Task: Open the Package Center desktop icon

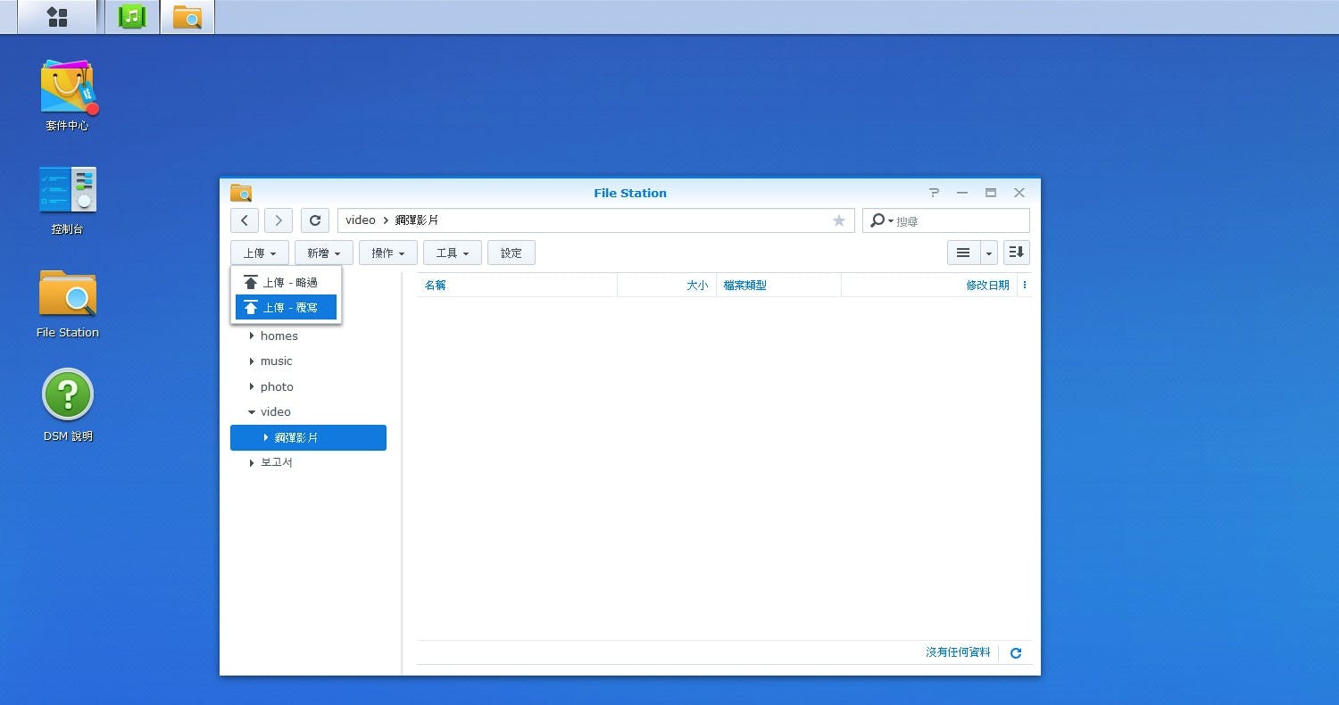Action: (x=68, y=88)
